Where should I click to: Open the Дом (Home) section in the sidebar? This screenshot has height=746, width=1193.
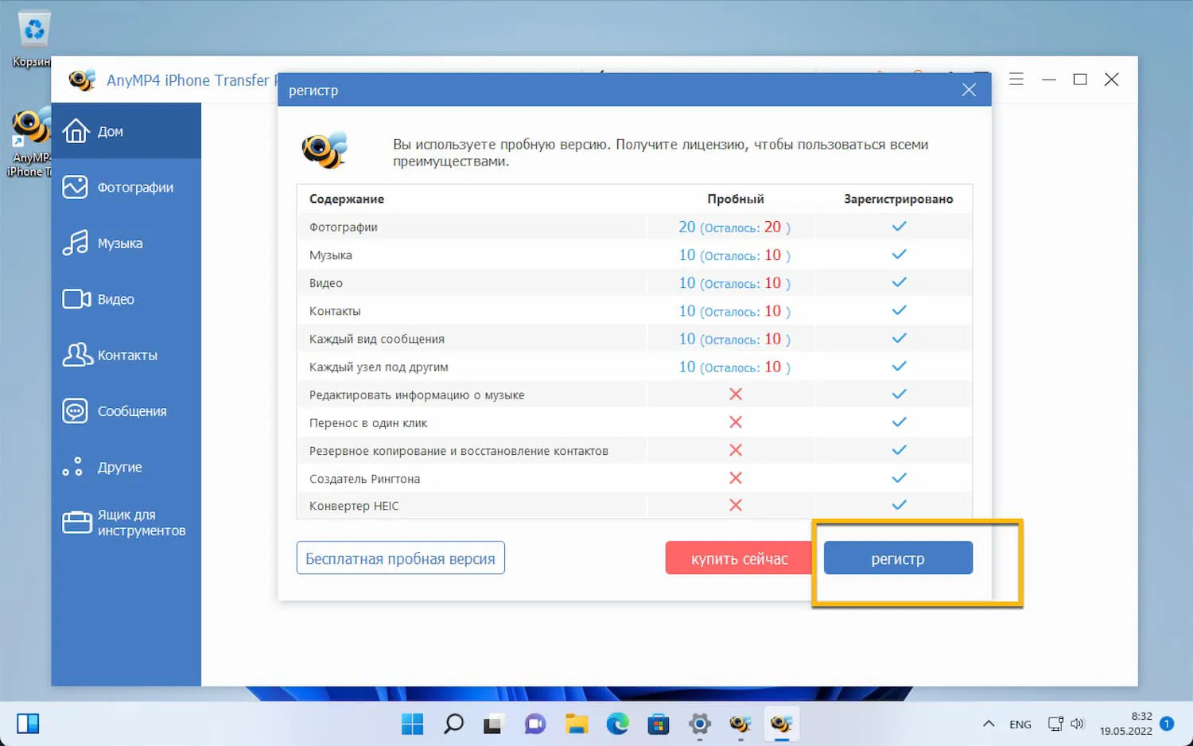(x=111, y=130)
